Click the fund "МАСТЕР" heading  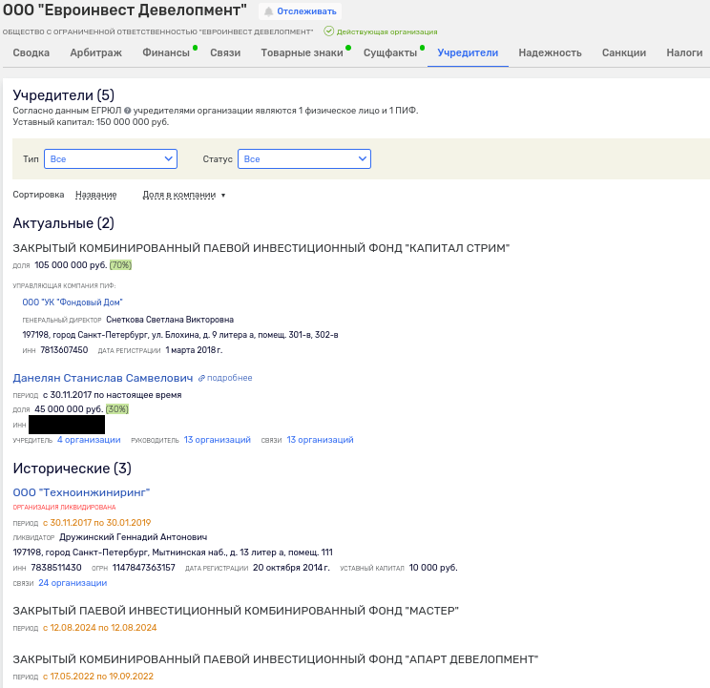[x=236, y=611]
